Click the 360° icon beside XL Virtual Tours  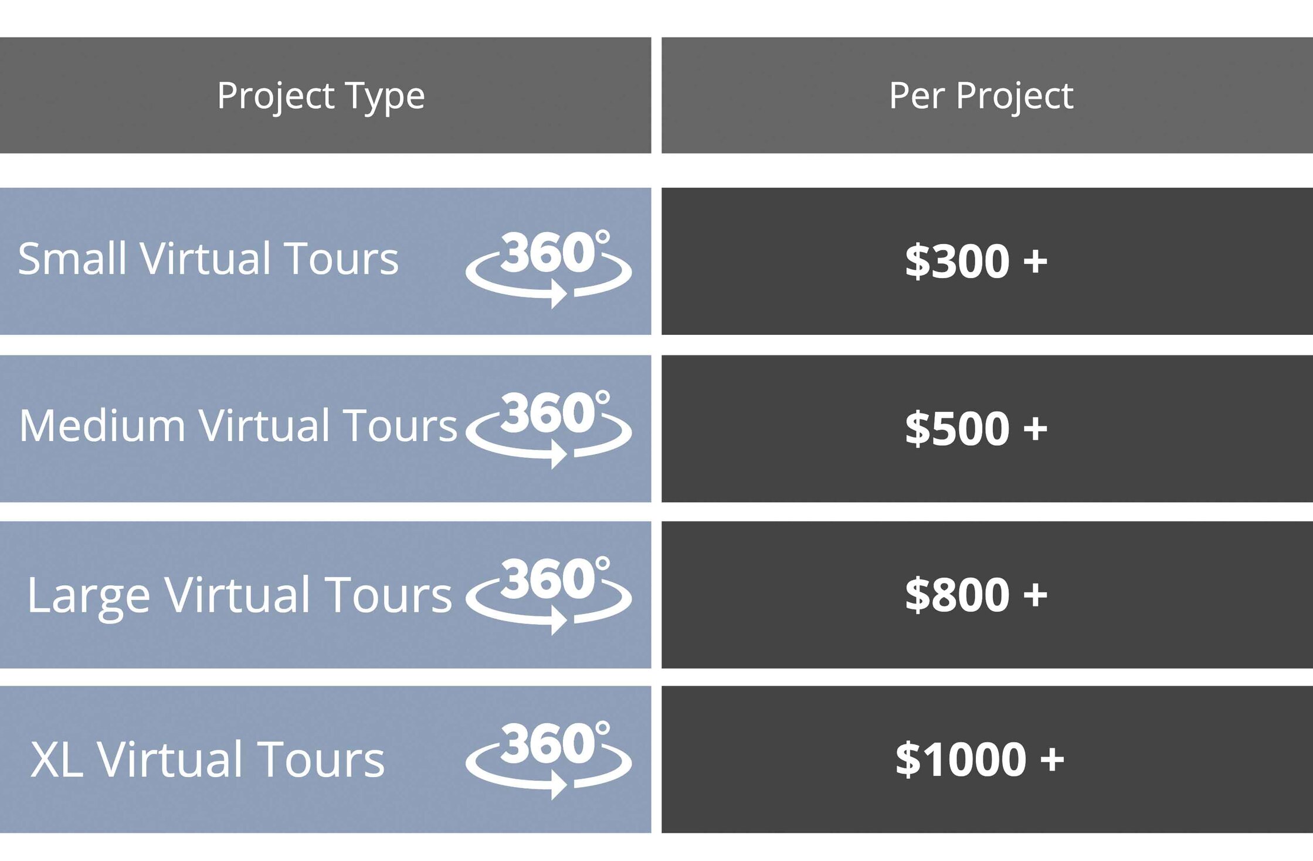point(548,760)
